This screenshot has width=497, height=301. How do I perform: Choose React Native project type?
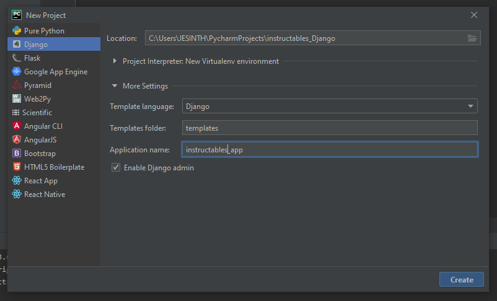(44, 194)
